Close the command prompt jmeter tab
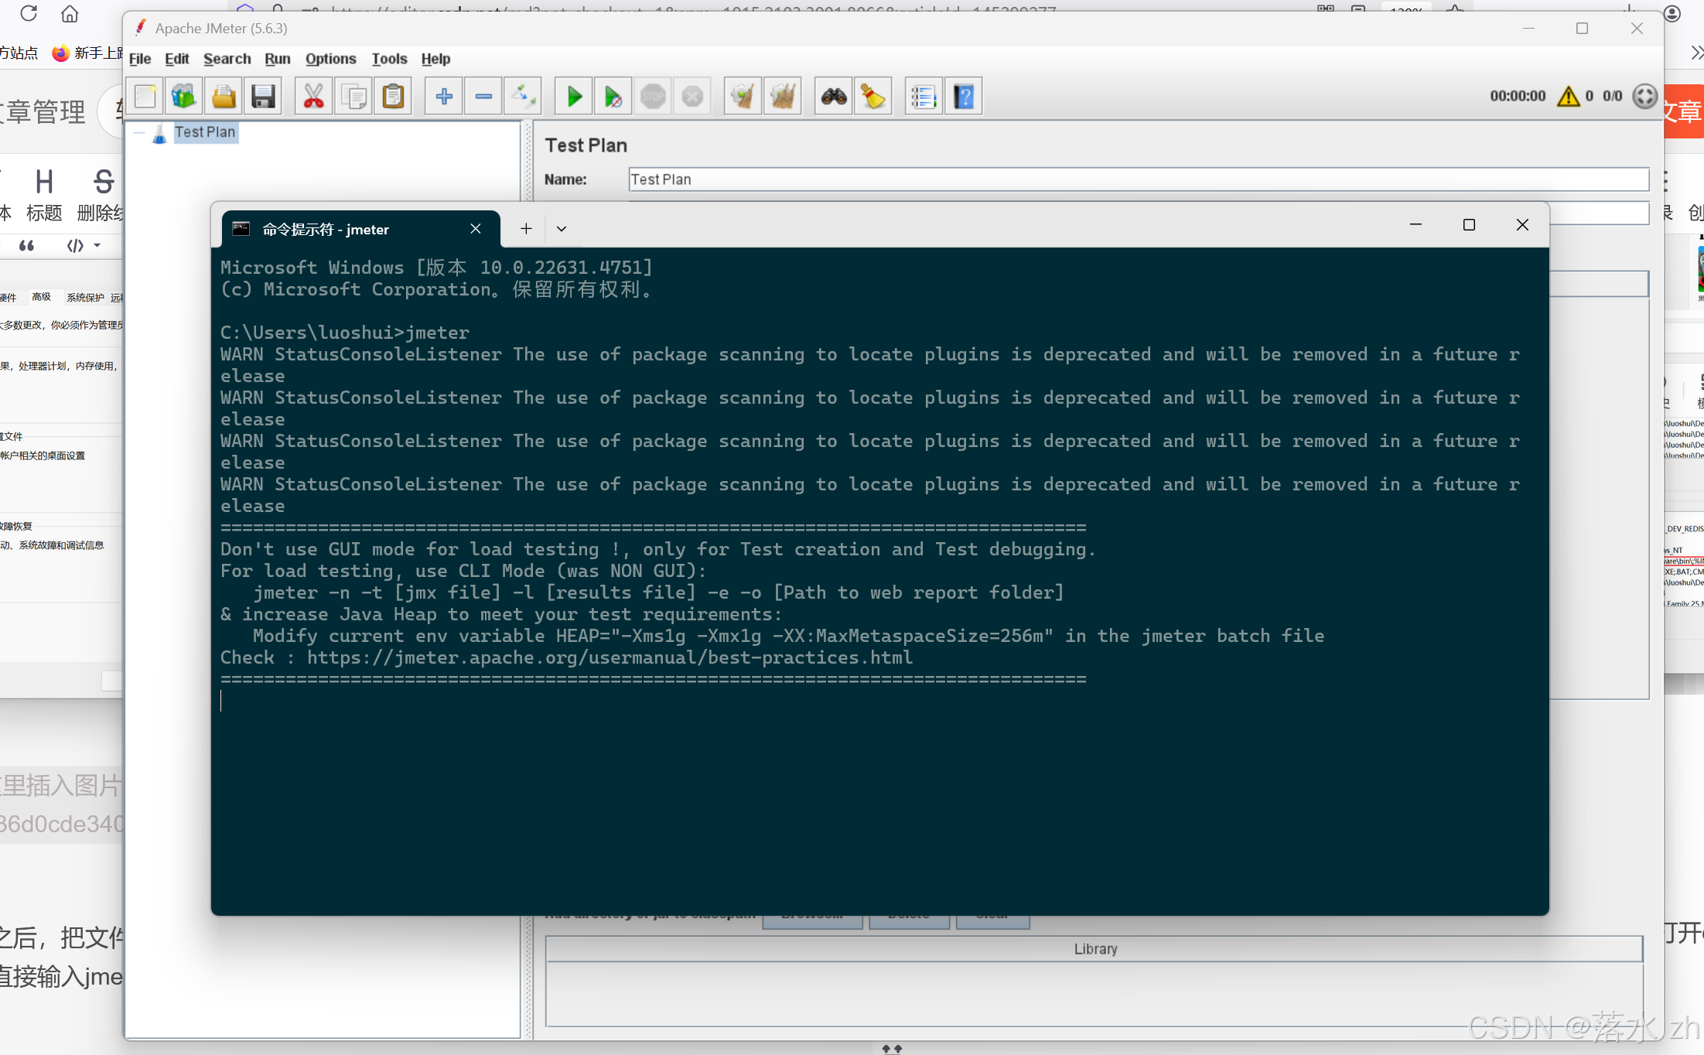Screen dimensions: 1704x1055 [x=476, y=229]
